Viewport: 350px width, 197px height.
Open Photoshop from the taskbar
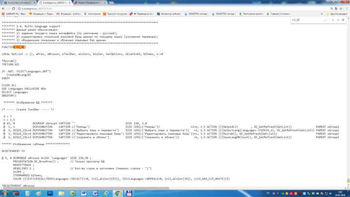tap(50, 193)
